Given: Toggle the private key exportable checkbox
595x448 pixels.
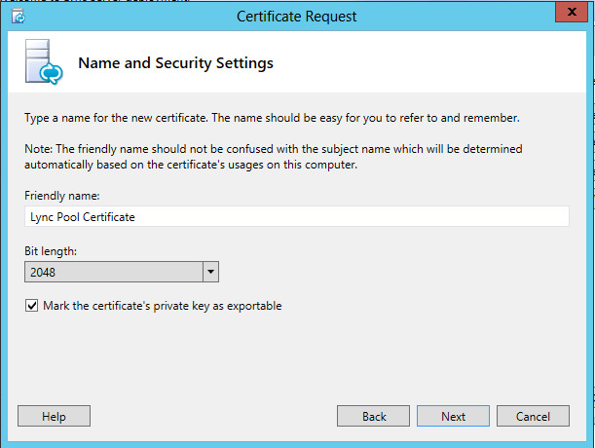Looking at the screenshot, I should [x=32, y=306].
